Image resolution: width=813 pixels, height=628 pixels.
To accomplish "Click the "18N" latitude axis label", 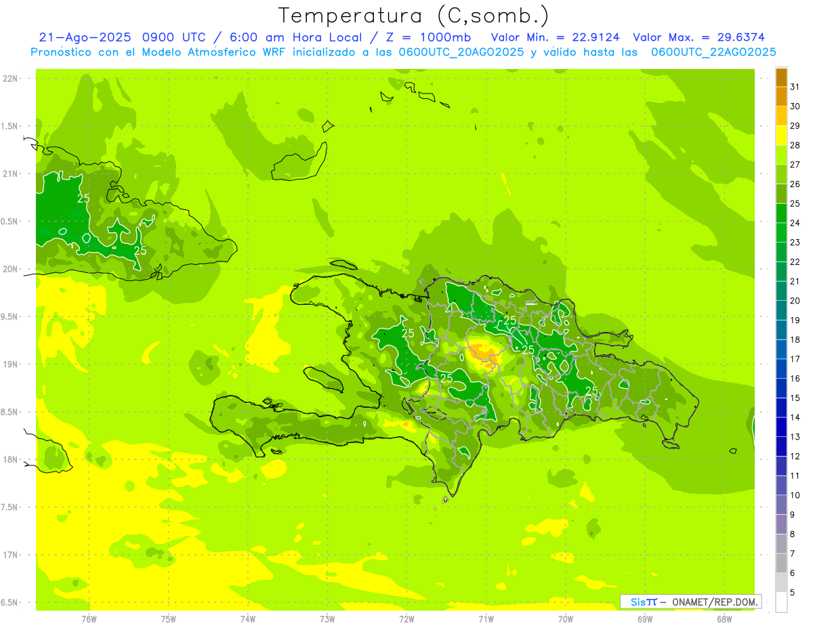I will pos(10,459).
